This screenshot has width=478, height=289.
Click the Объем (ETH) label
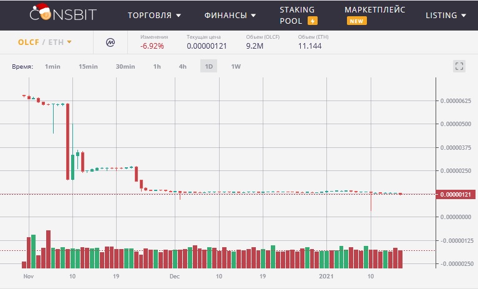tap(313, 37)
